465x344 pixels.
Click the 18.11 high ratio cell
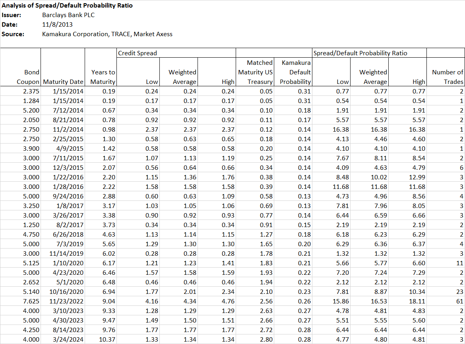(x=407, y=301)
